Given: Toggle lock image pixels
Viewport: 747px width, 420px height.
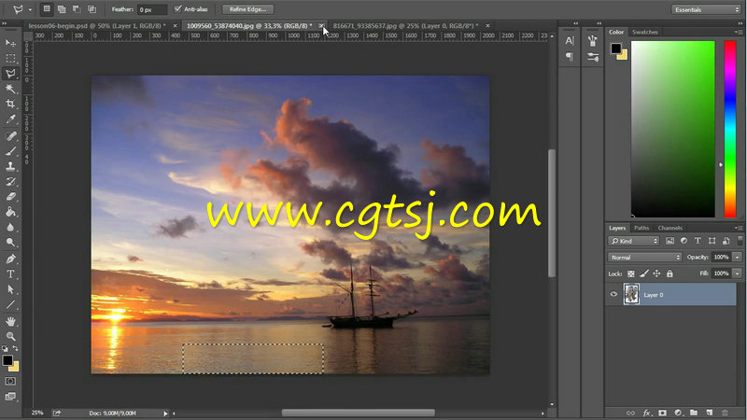Looking at the screenshot, I should (x=643, y=273).
